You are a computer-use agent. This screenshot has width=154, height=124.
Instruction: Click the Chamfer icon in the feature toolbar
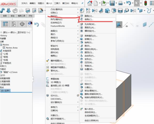[x=82, y=11]
